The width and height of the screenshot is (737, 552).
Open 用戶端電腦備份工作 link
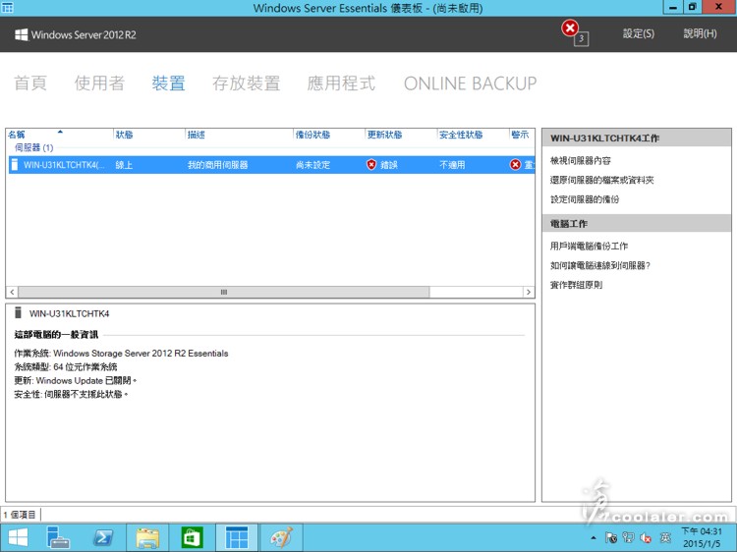click(589, 246)
